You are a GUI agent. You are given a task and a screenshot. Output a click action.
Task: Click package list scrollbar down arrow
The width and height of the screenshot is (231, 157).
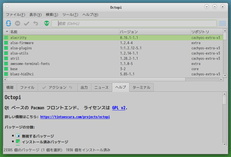tap(225, 75)
